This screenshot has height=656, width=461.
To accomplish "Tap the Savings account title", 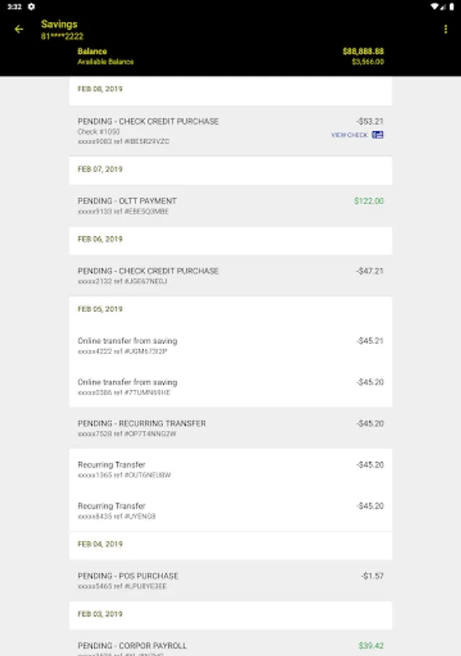I will (x=59, y=24).
